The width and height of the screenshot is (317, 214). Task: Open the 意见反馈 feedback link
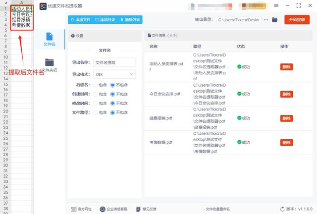pyautogui.click(x=146, y=209)
